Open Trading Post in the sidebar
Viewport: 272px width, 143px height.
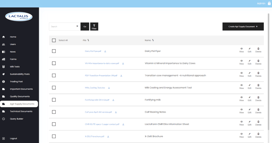tap(16, 82)
